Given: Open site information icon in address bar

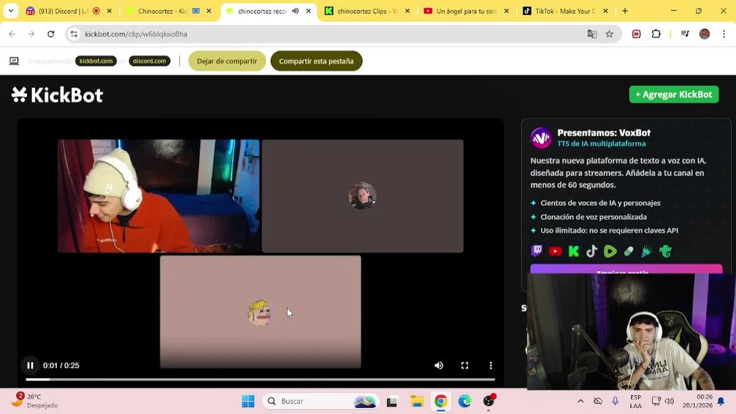Looking at the screenshot, I should (x=74, y=34).
